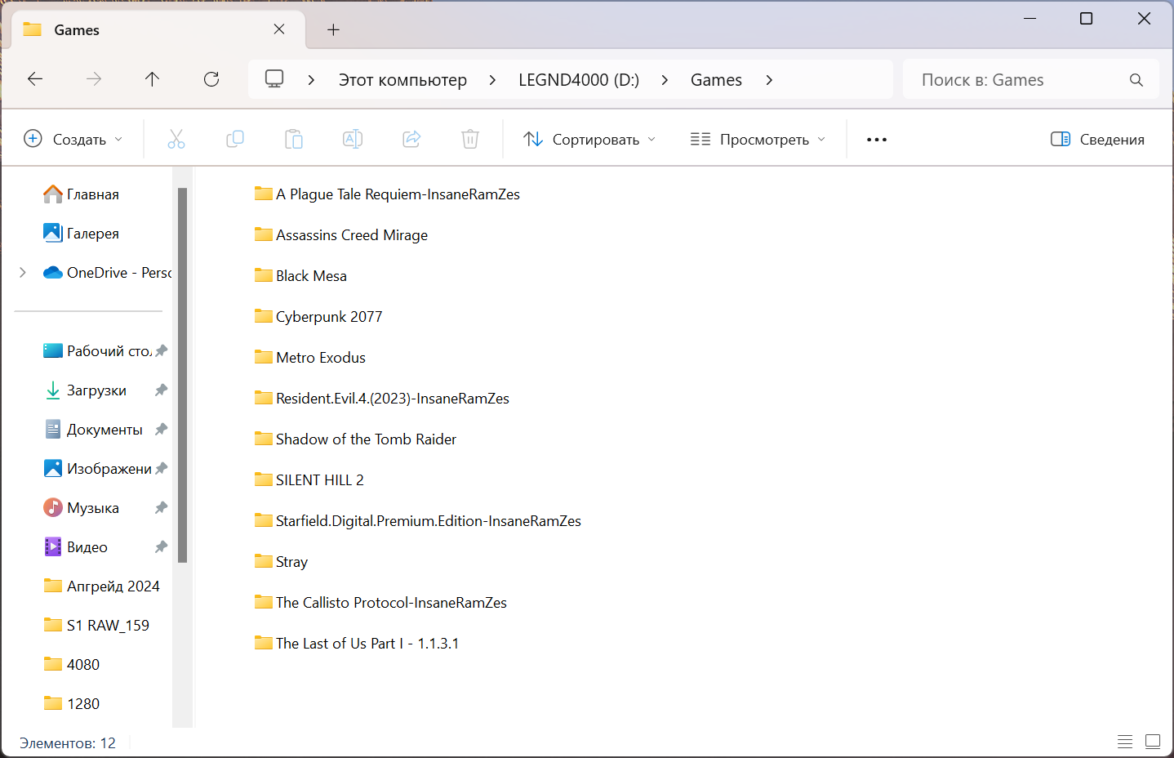Select the Black Mesa folder
This screenshot has height=758, width=1174.
point(300,276)
